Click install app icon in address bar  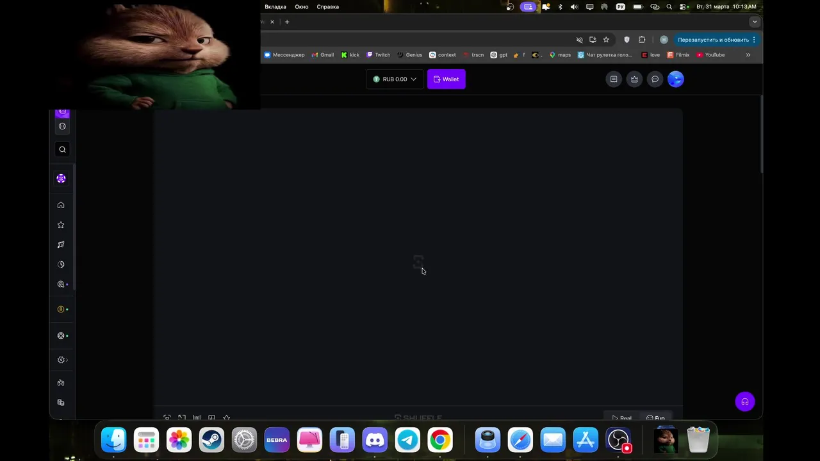593,40
